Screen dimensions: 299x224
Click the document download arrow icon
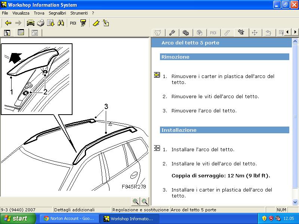[51, 23]
